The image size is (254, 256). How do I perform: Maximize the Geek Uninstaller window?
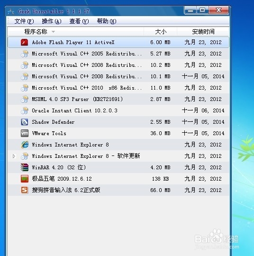click(202, 10)
